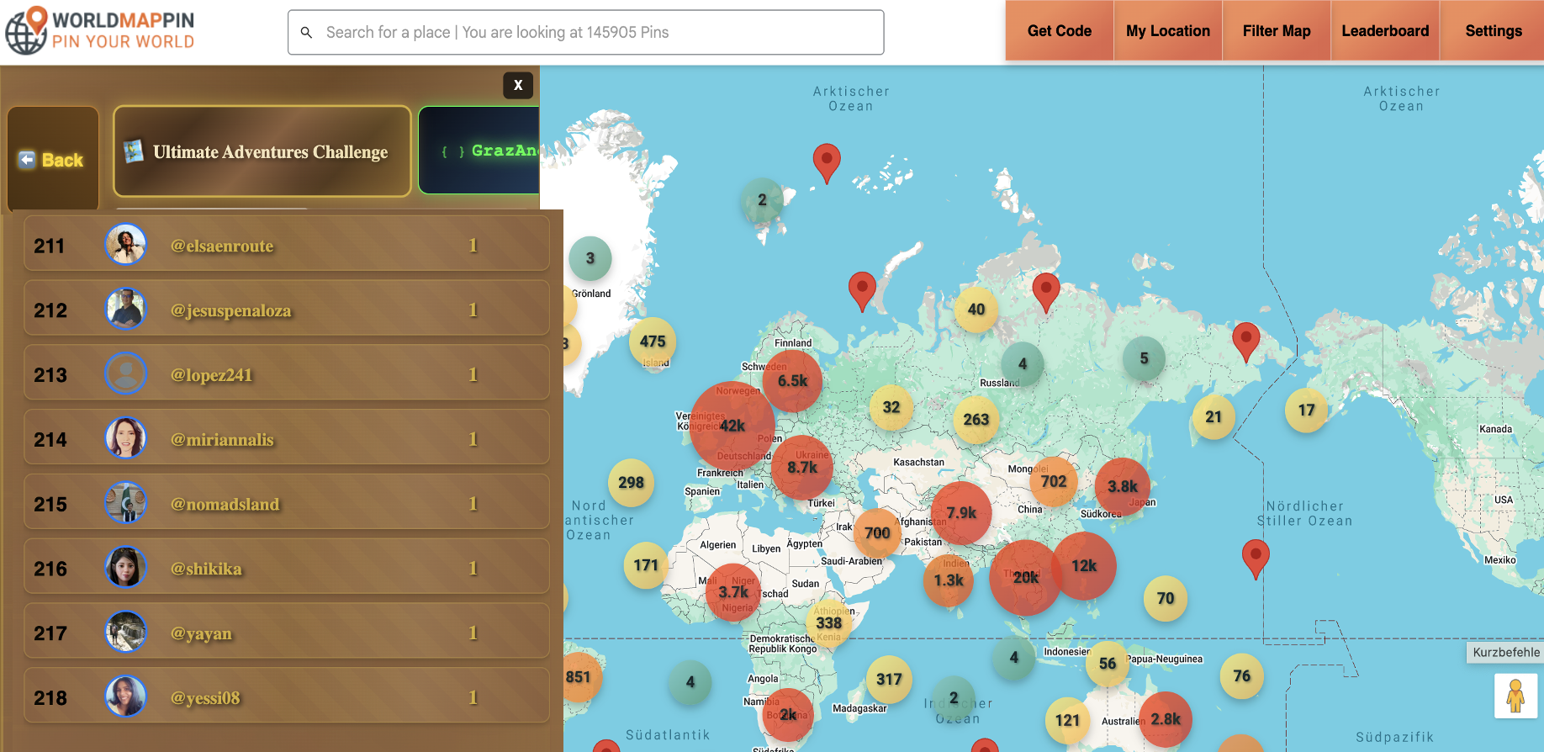Image resolution: width=1544 pixels, height=752 pixels.
Task: Open the 298 cluster in the Atlantic
Action: coord(631,482)
